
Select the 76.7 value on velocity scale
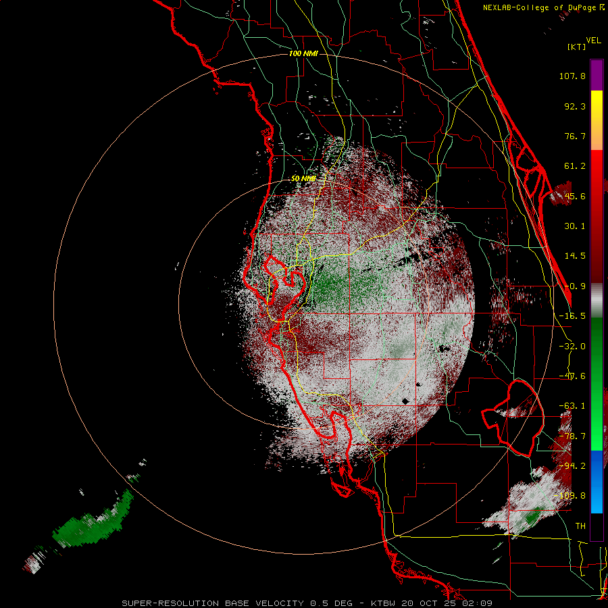(575, 136)
